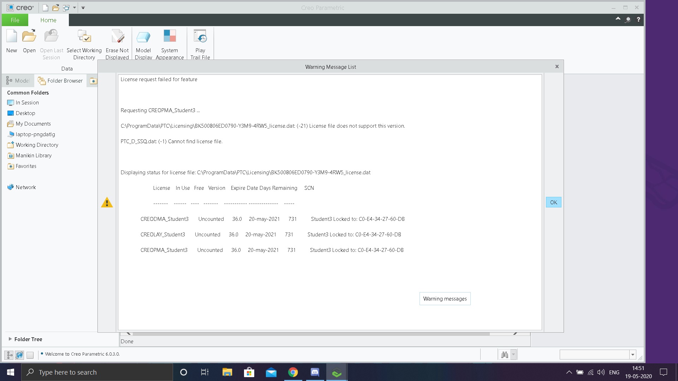Screen dimensions: 678x381
Task: Open the Quick Access Toolbar dropdown arrow
Action: [83, 7]
